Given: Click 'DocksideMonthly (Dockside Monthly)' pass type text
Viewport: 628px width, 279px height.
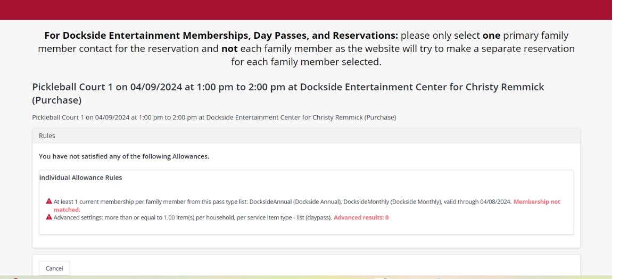Looking at the screenshot, I should point(393,202).
